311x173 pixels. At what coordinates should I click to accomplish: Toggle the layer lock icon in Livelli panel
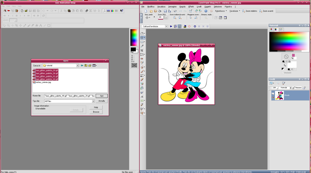[x=304, y=88]
